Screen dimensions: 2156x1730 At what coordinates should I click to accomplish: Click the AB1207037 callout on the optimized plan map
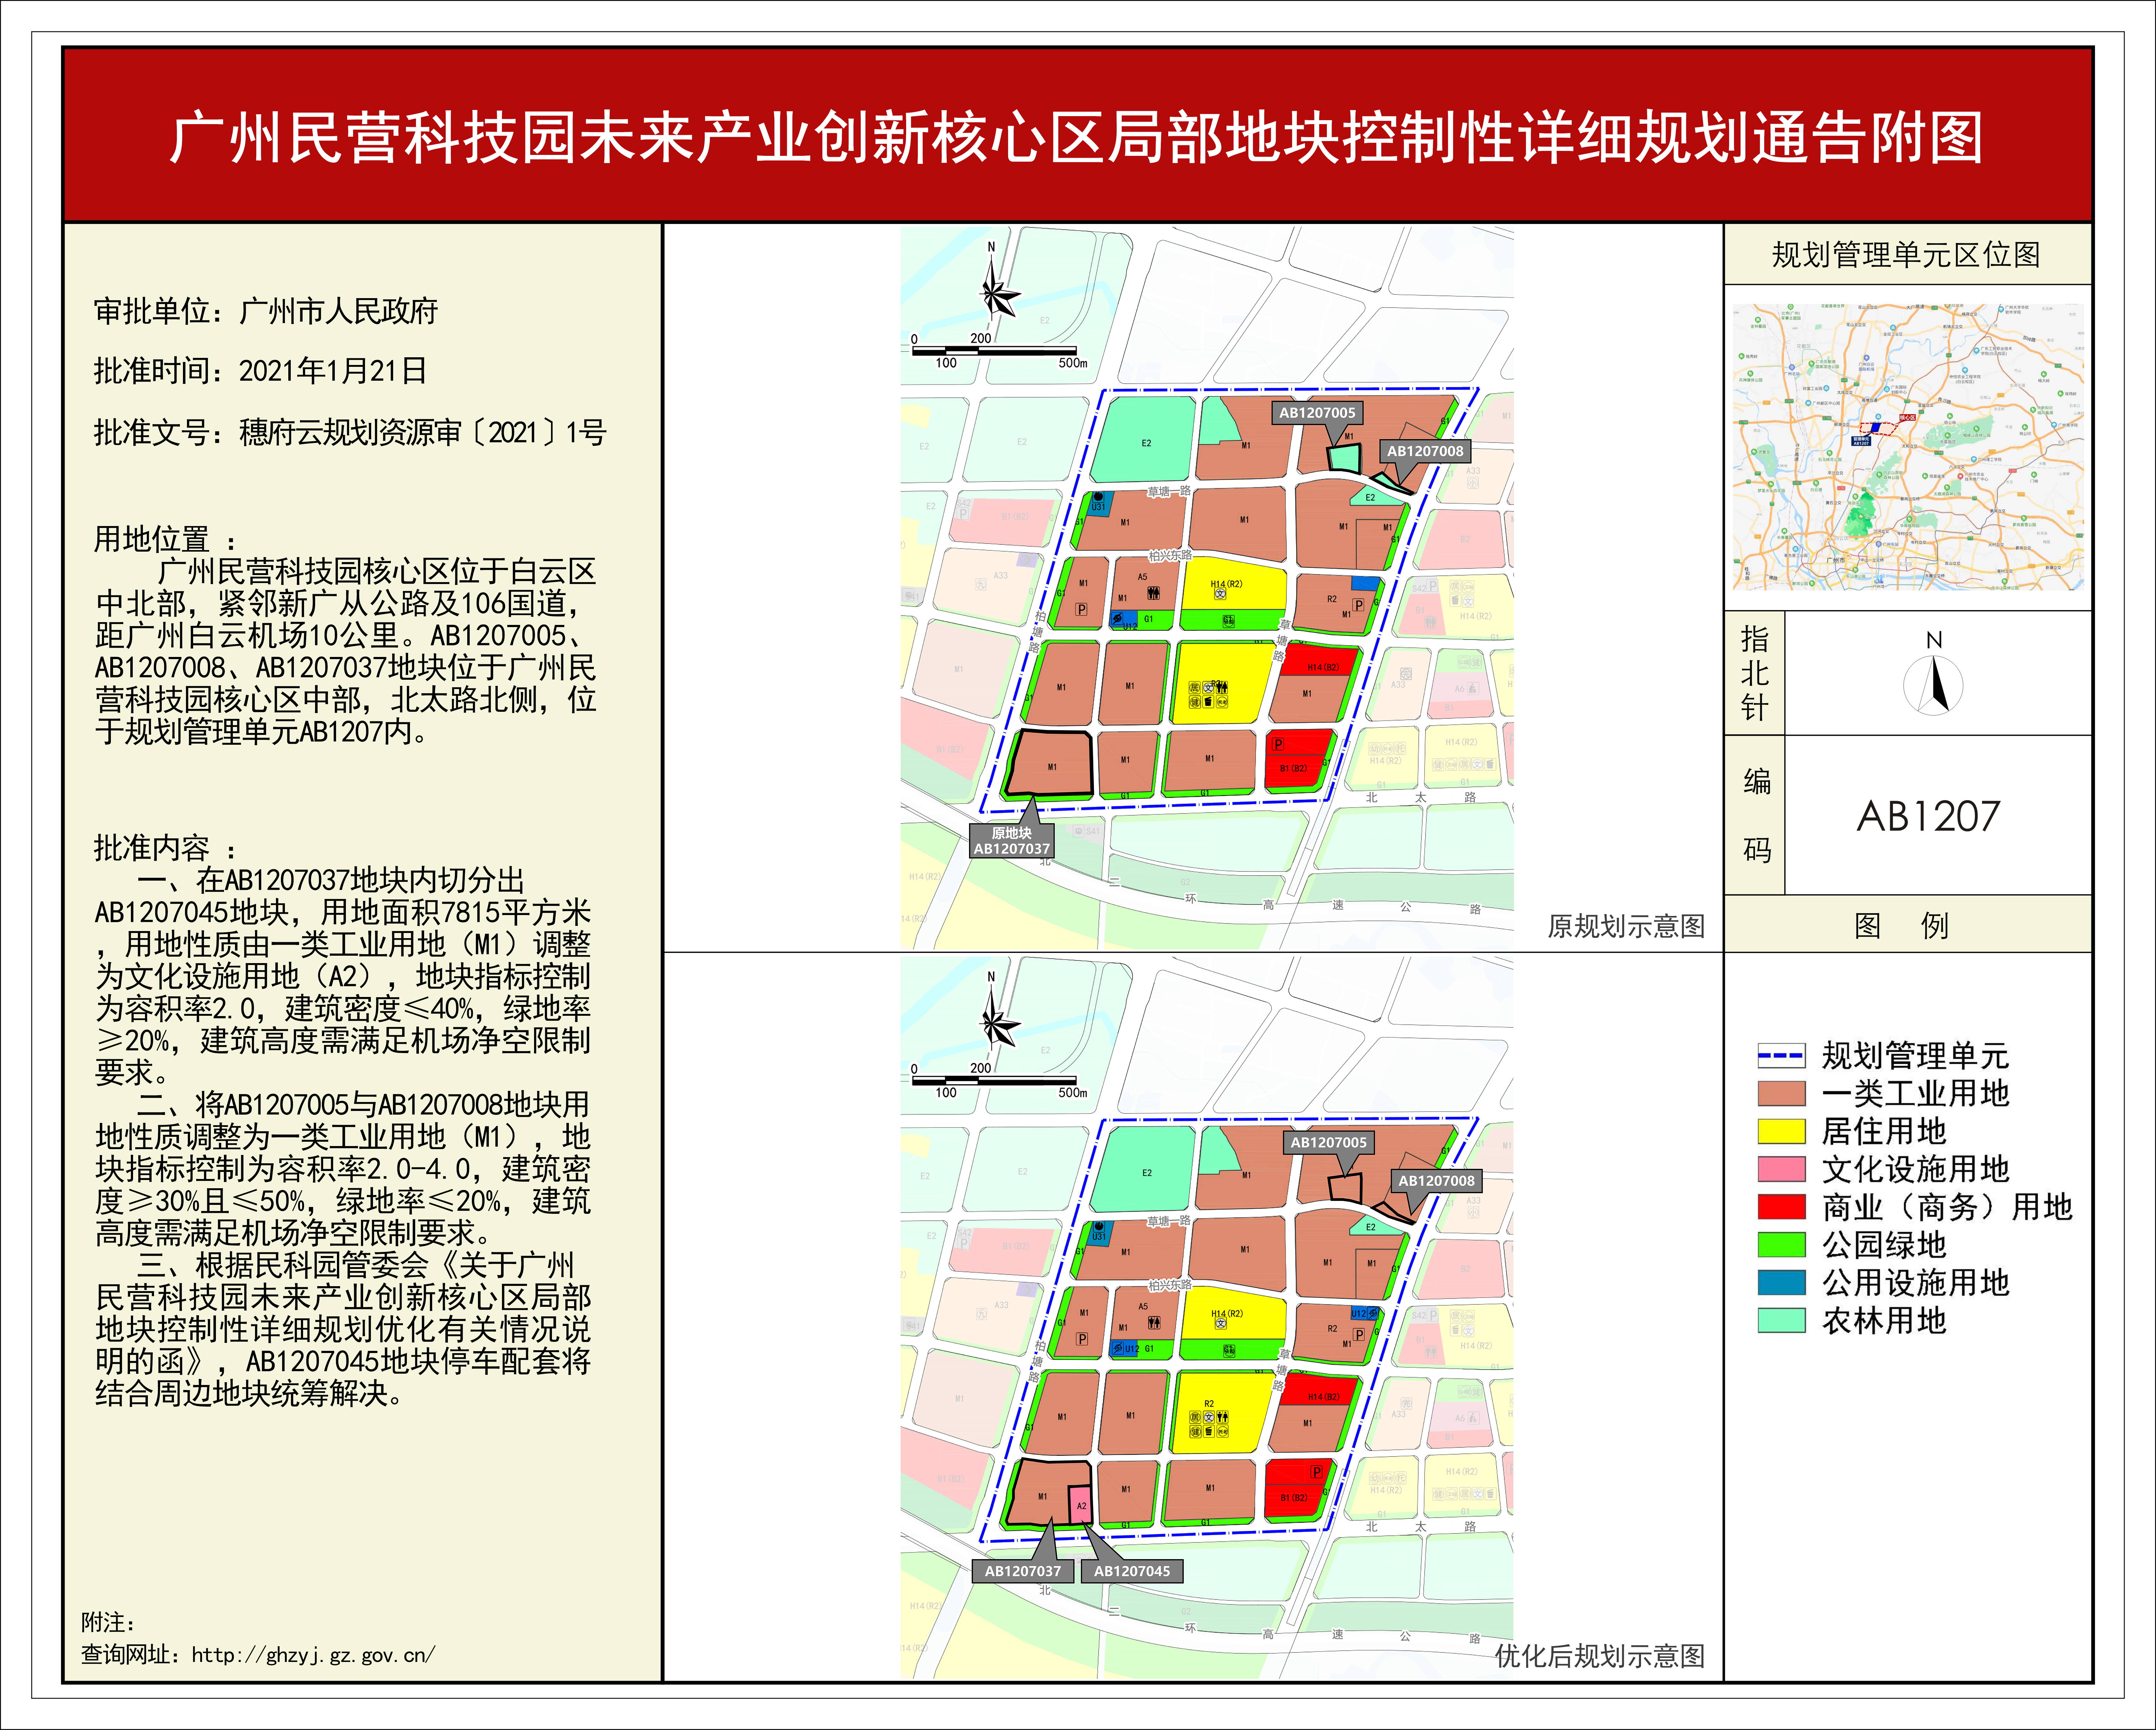1023,1571
